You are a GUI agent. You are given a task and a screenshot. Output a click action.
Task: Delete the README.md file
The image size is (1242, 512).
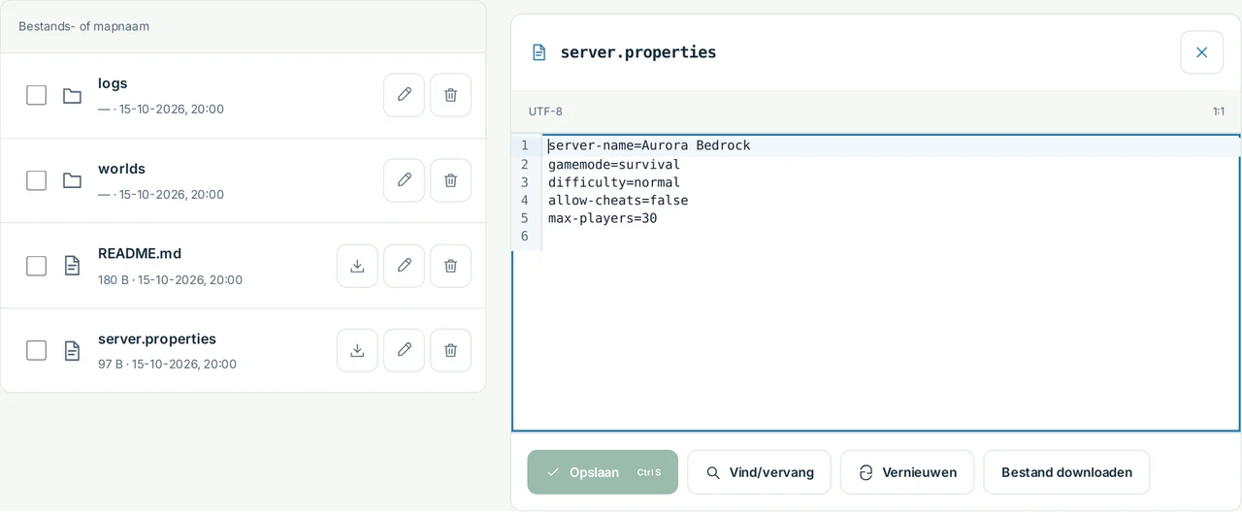[x=450, y=266]
